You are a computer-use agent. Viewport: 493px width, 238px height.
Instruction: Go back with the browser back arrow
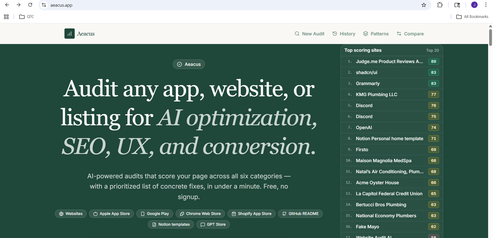click(7, 5)
